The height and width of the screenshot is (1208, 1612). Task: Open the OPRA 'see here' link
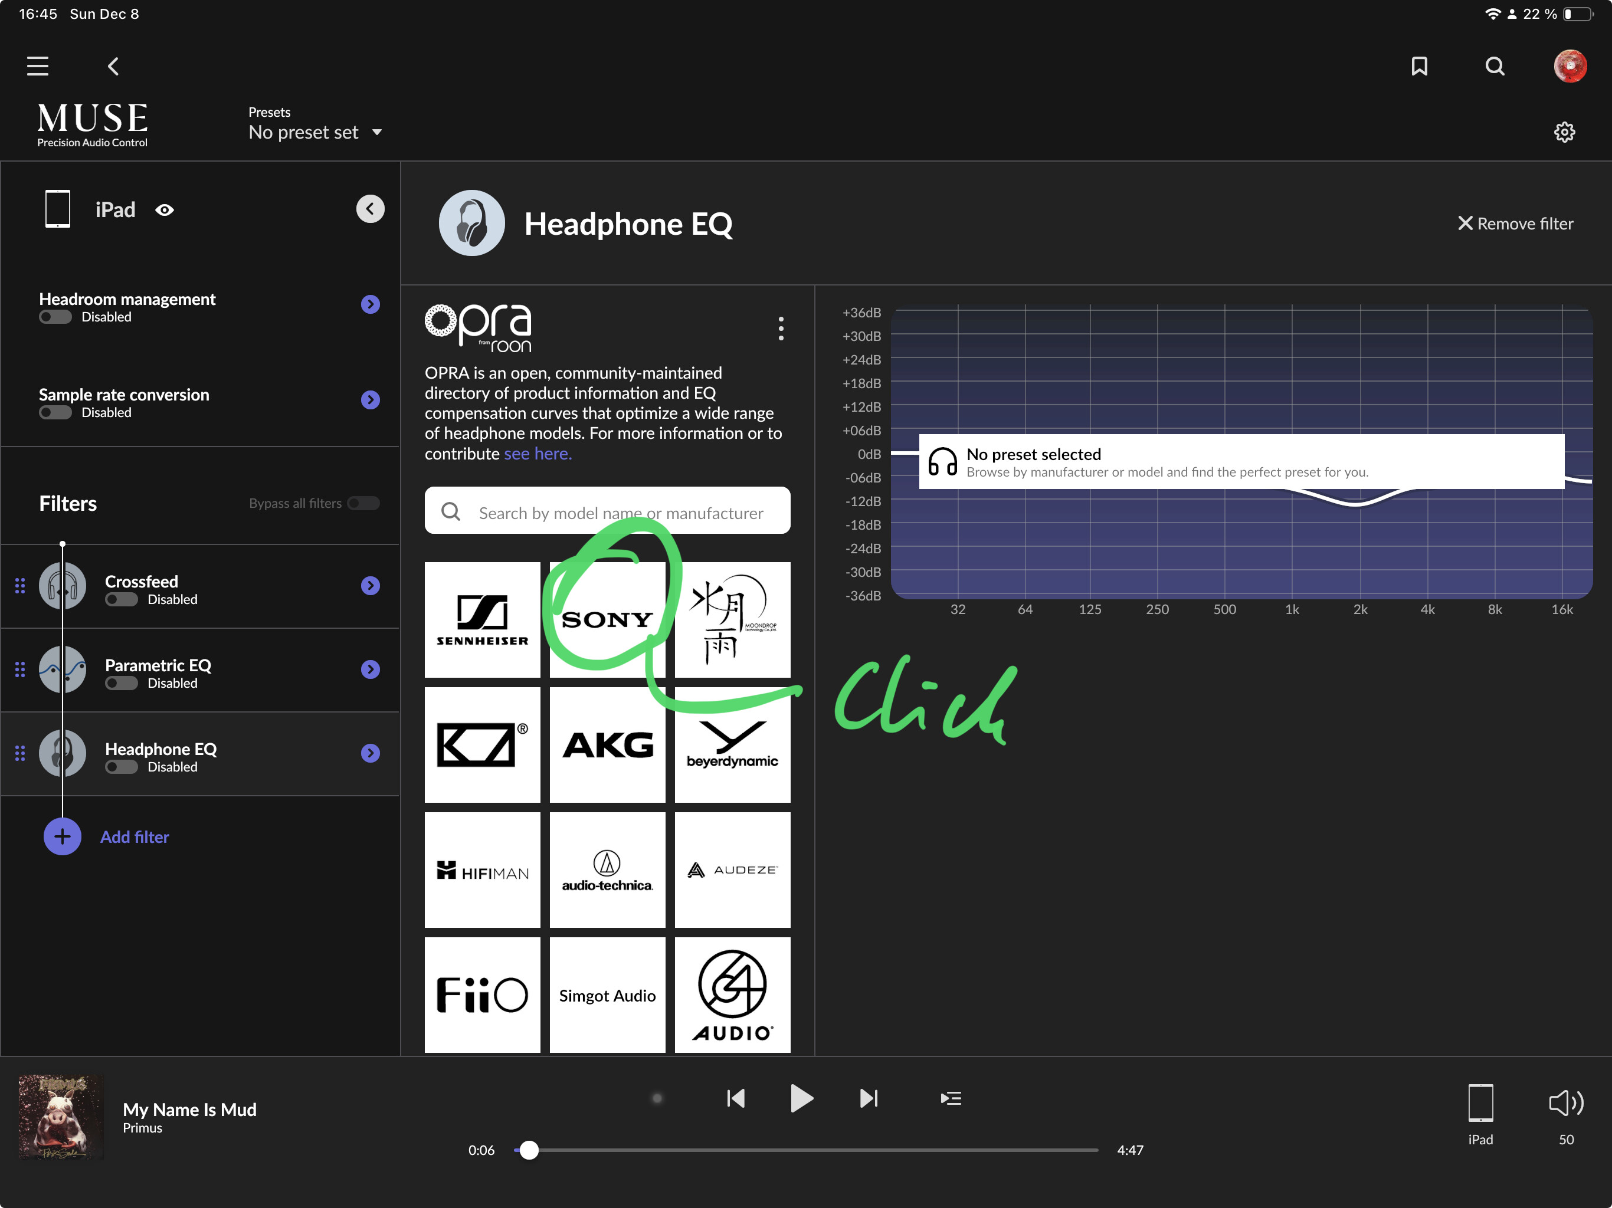click(x=538, y=454)
